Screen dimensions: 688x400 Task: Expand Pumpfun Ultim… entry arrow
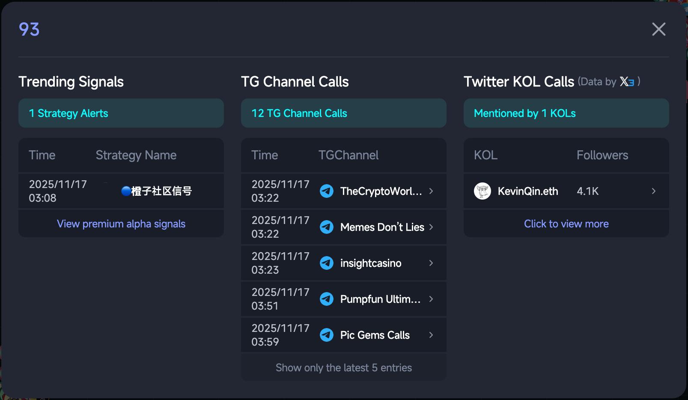(x=431, y=299)
